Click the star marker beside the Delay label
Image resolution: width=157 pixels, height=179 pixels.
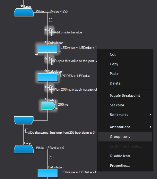pyautogui.click(x=46, y=99)
